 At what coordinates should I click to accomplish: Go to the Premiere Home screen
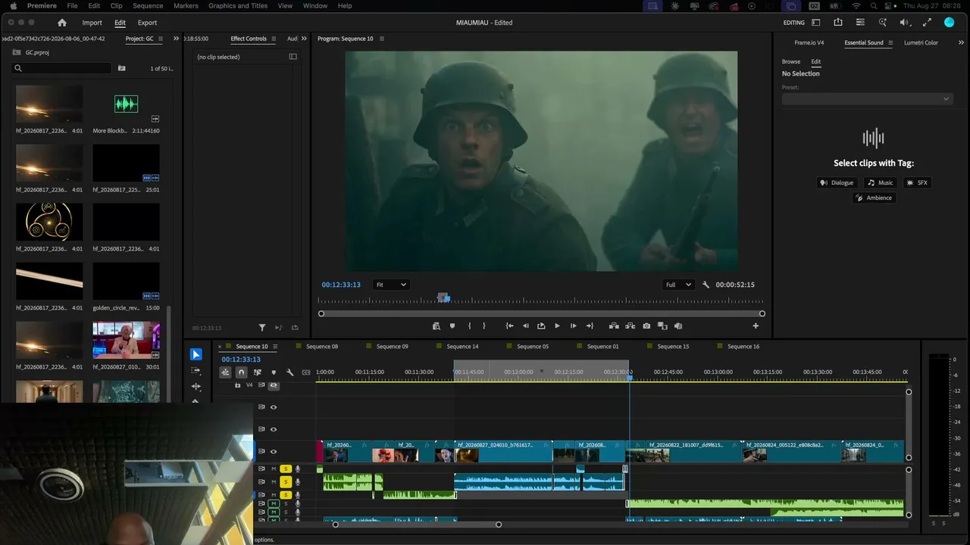point(62,23)
